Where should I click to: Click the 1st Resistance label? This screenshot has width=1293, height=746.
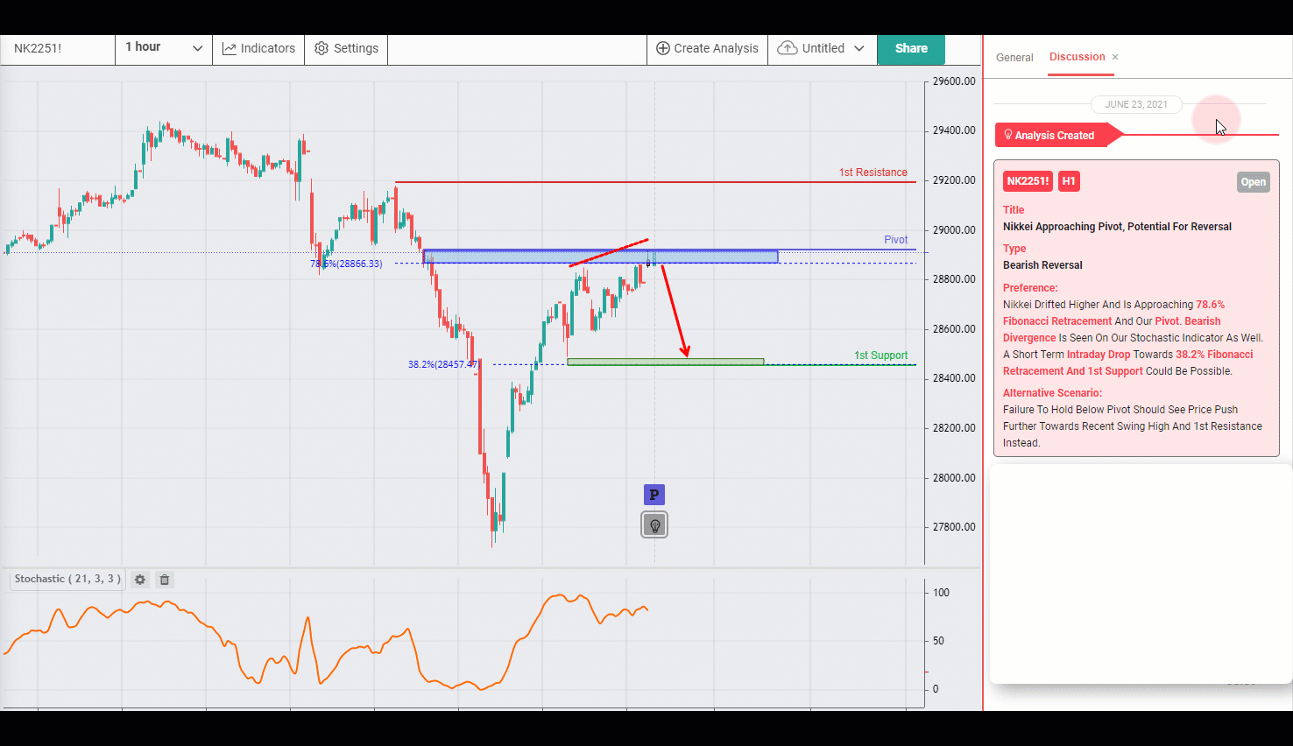tap(873, 172)
